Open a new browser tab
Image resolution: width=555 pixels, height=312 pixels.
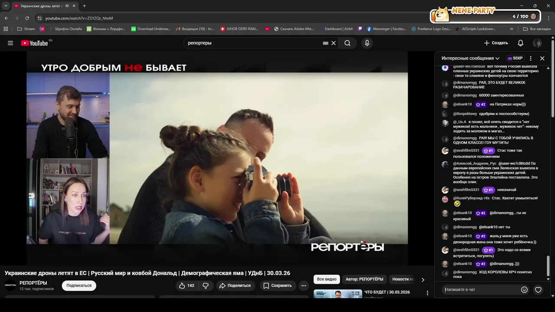[x=84, y=6]
